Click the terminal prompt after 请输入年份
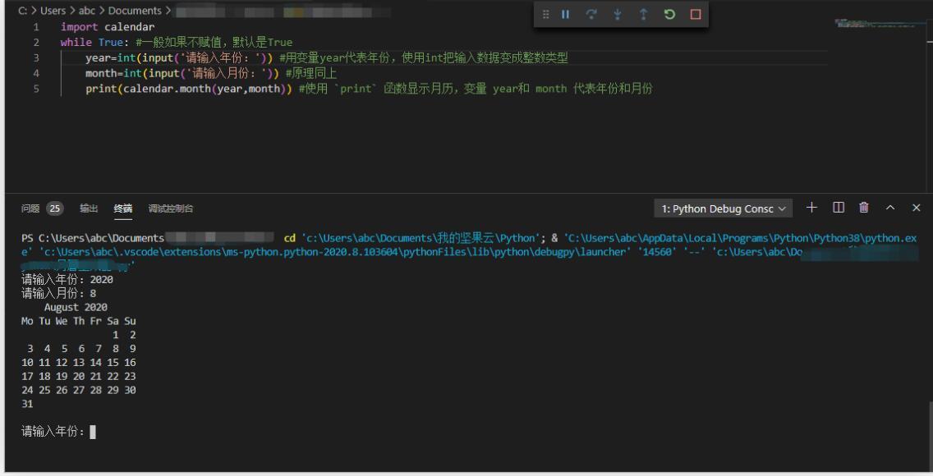The height and width of the screenshot is (476, 933). pos(93,431)
